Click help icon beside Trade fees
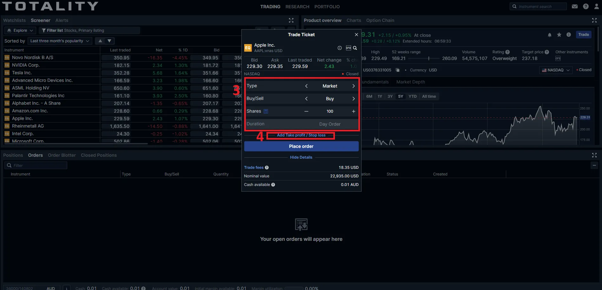The width and height of the screenshot is (602, 290). coord(267,168)
